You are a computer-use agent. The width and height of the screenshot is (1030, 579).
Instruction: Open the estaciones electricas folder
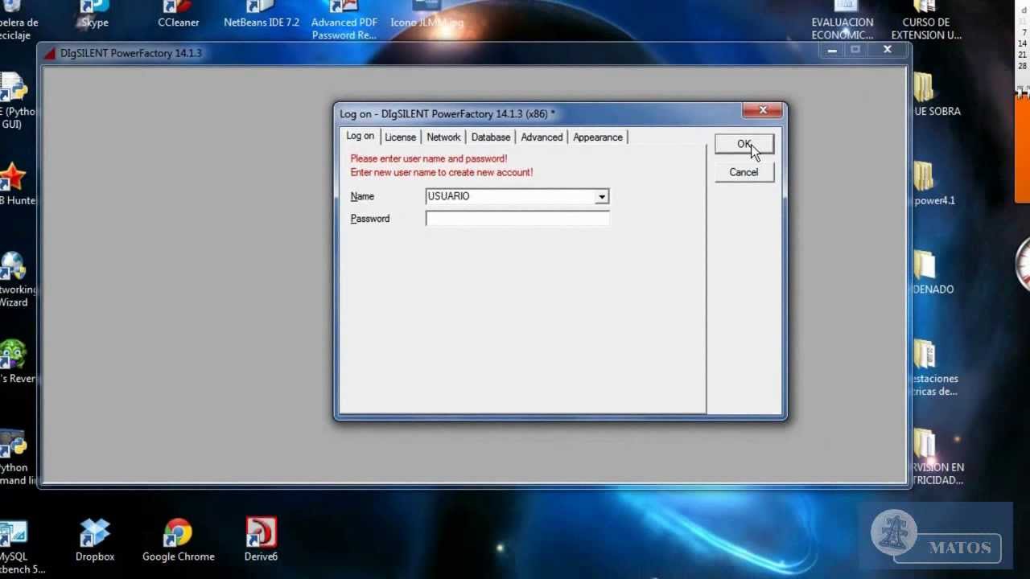pos(933,369)
